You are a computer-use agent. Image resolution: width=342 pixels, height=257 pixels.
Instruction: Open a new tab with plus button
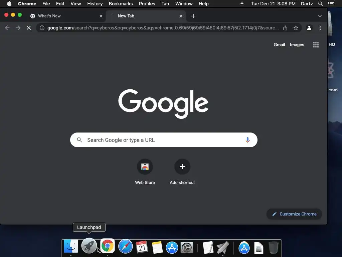(193, 16)
